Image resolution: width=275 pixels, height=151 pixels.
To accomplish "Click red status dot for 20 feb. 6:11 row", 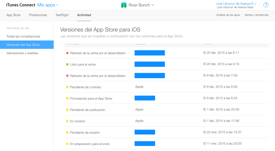I will (x=67, y=53).
